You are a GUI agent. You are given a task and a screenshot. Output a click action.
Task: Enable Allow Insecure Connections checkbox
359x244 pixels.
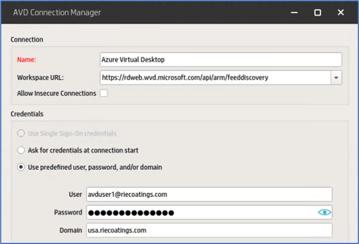coord(104,93)
